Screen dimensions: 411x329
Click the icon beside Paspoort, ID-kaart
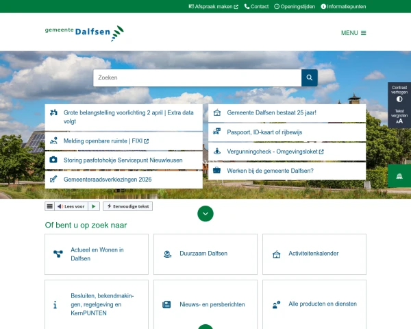point(216,132)
